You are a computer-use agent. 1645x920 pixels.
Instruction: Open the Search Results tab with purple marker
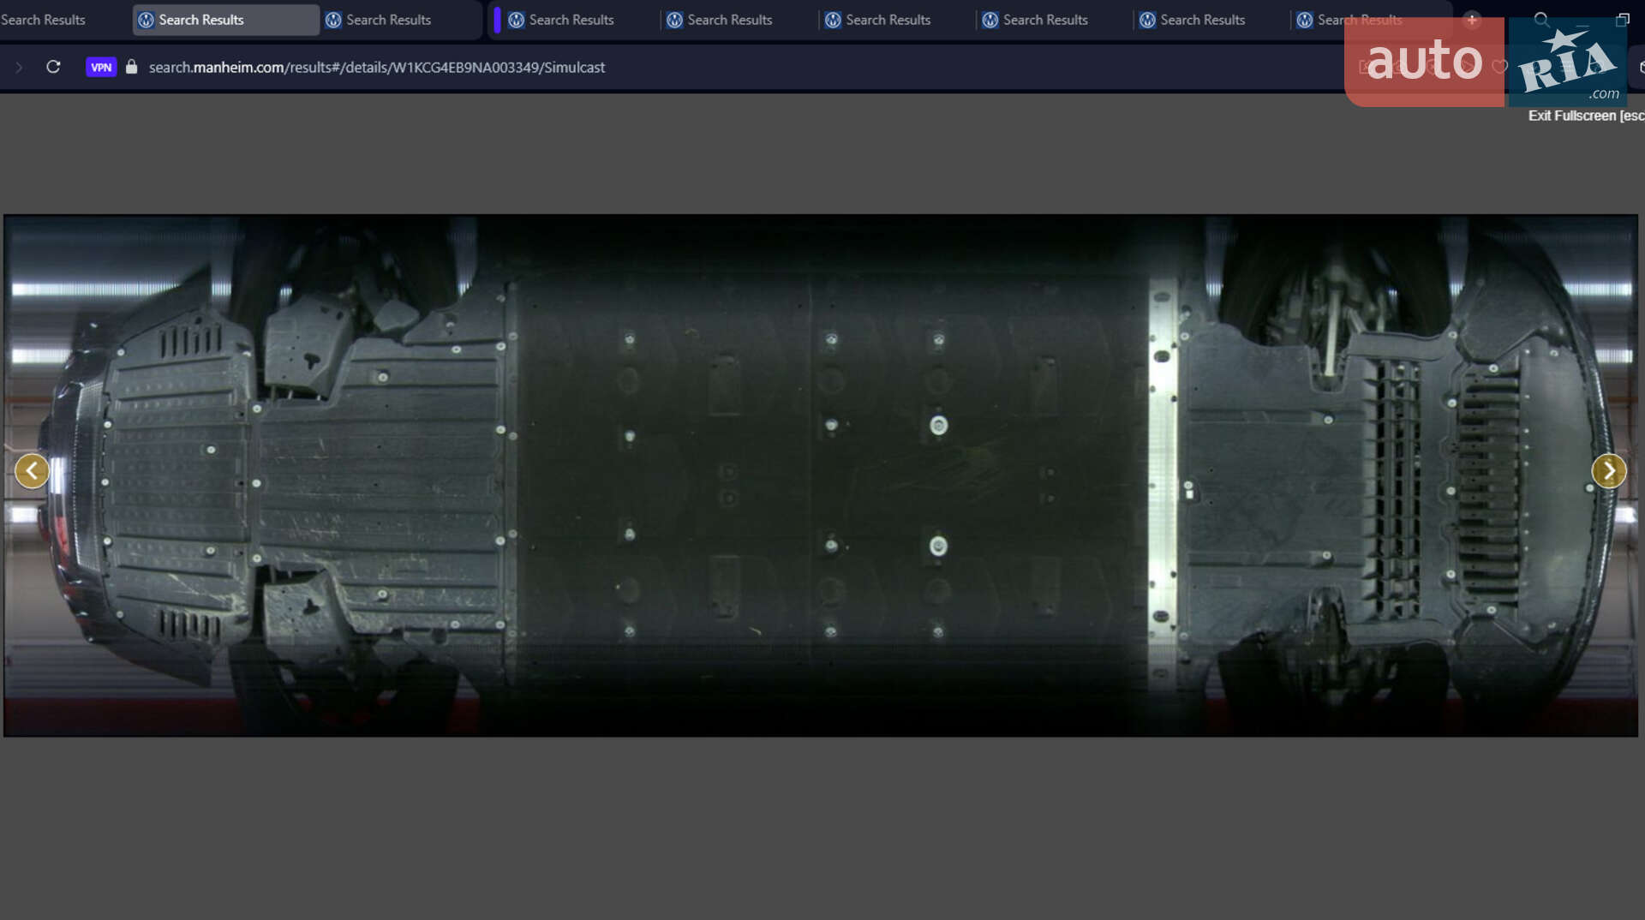tap(571, 20)
